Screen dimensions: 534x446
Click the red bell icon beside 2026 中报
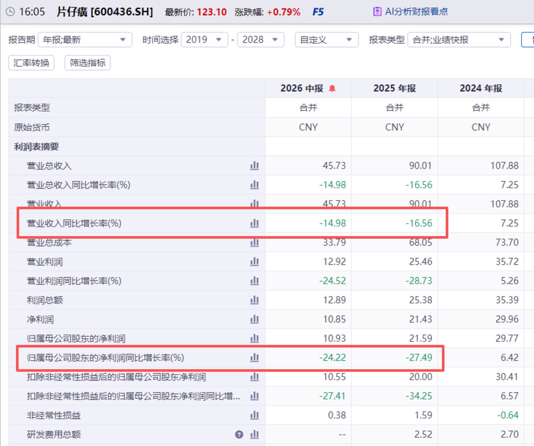332,88
